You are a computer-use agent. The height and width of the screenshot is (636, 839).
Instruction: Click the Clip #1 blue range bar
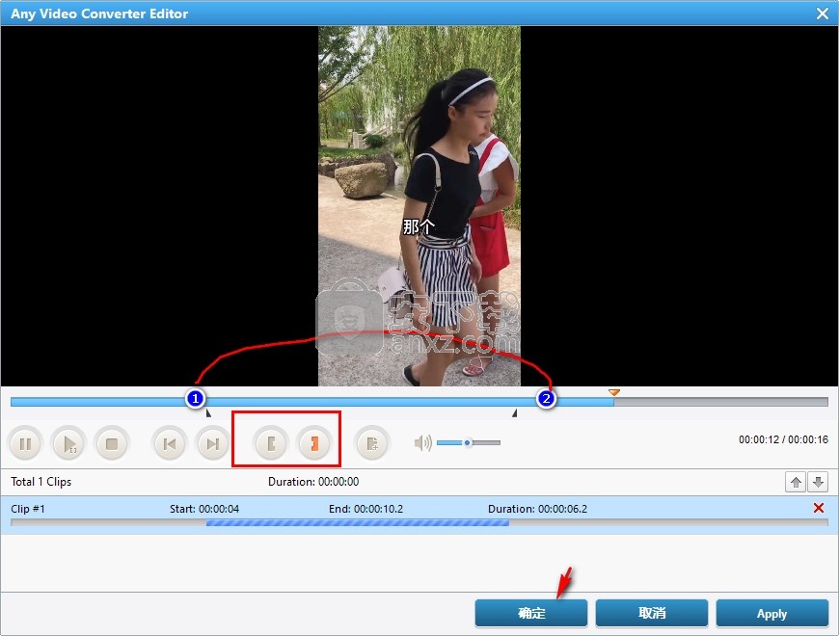click(x=358, y=522)
